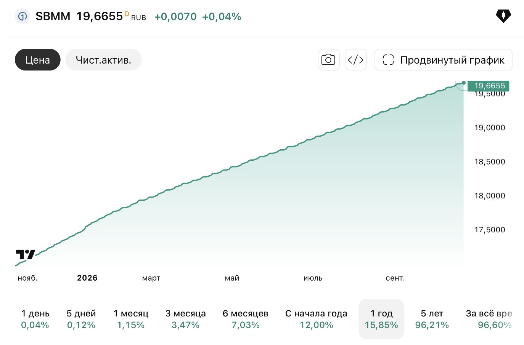Click the +0,04% change in header
The height and width of the screenshot is (345, 524).
pos(222,17)
